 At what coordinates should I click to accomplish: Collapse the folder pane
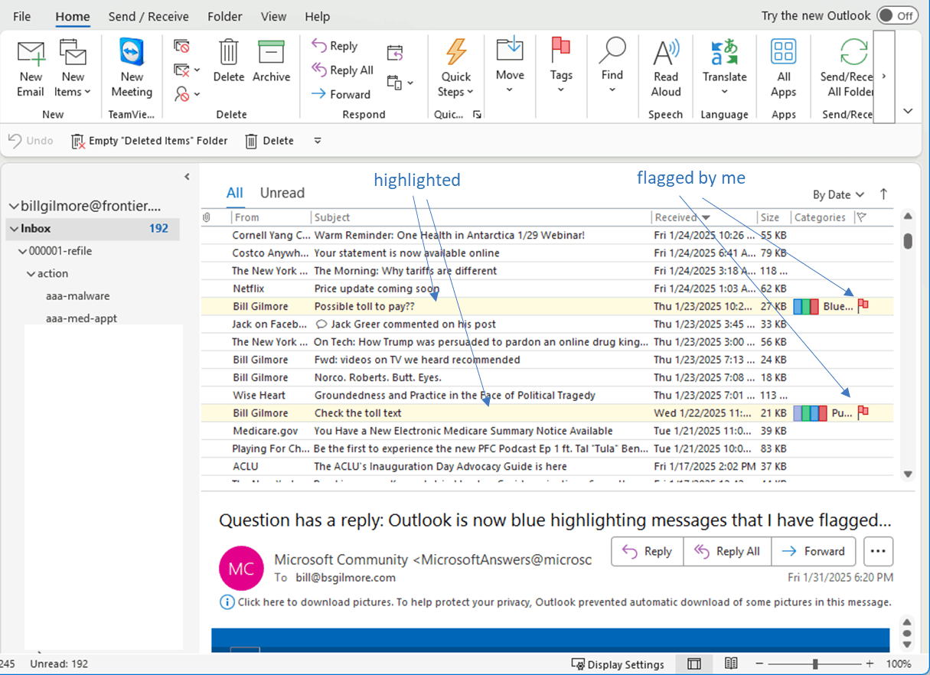pyautogui.click(x=187, y=177)
